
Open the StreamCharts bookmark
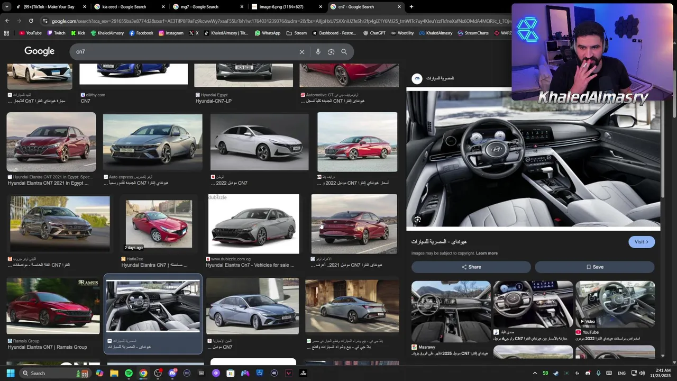[x=473, y=33]
